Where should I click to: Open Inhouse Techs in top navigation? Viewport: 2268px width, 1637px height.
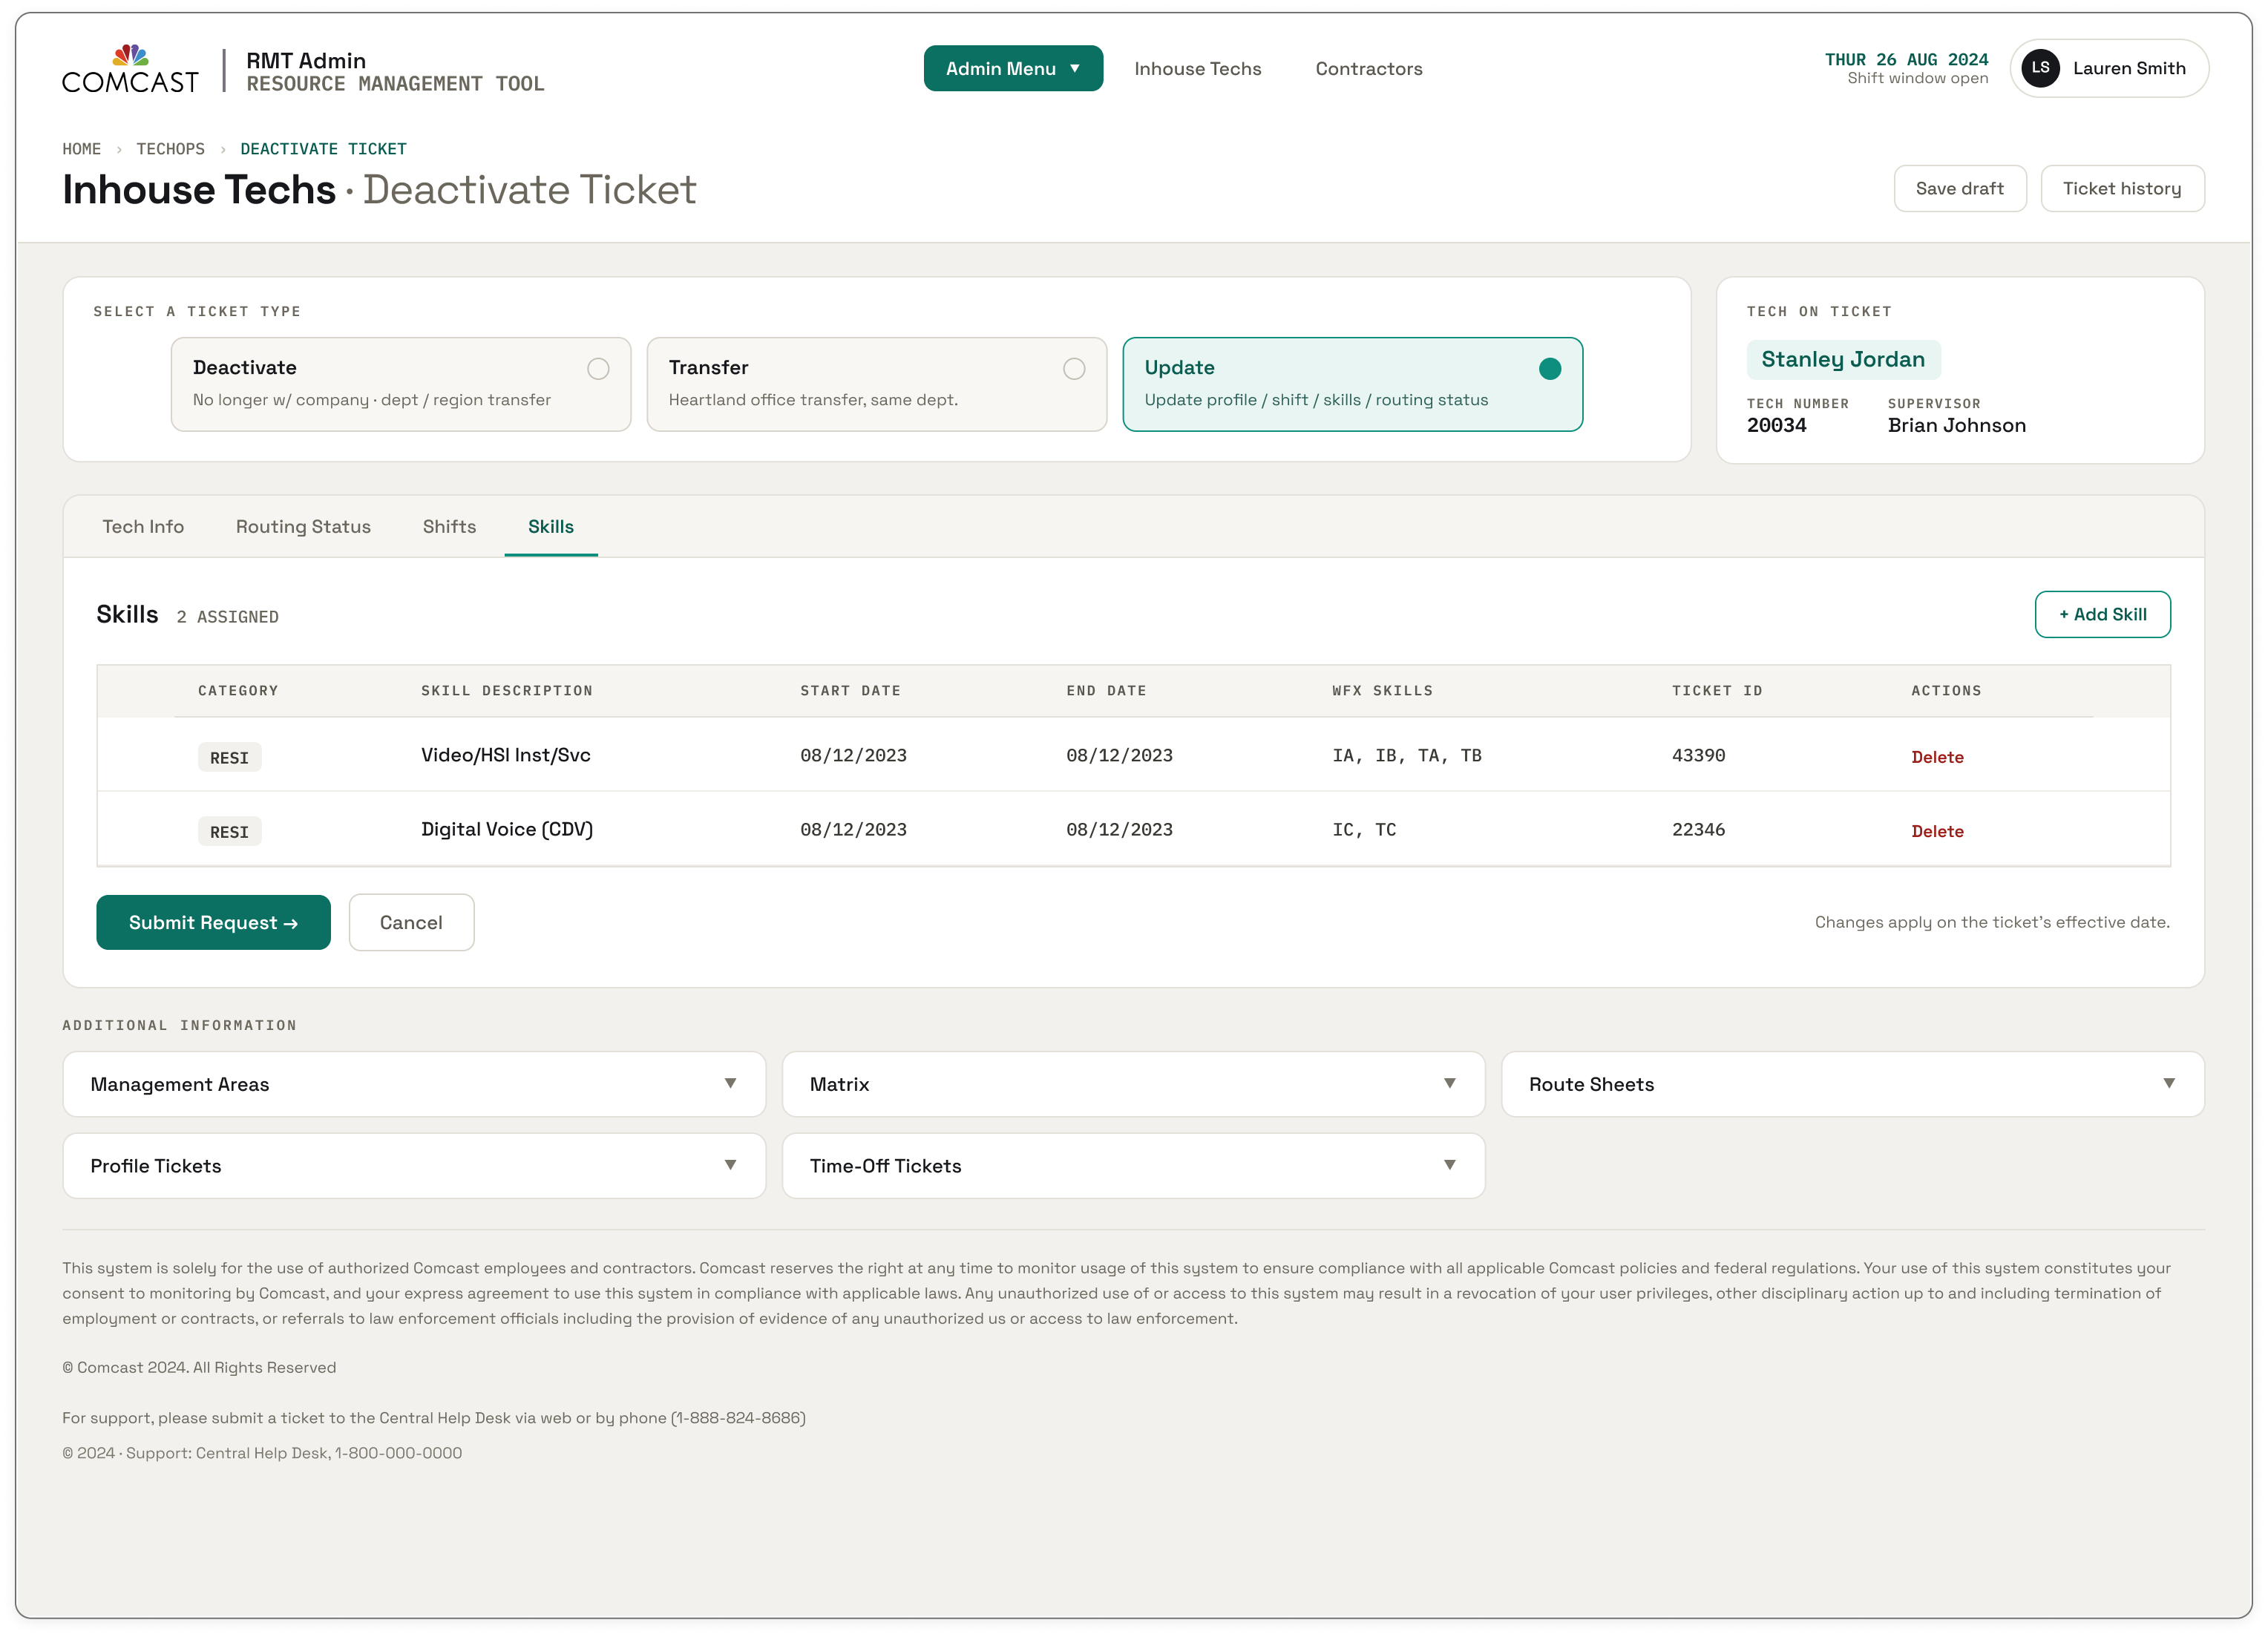pyautogui.click(x=1197, y=68)
